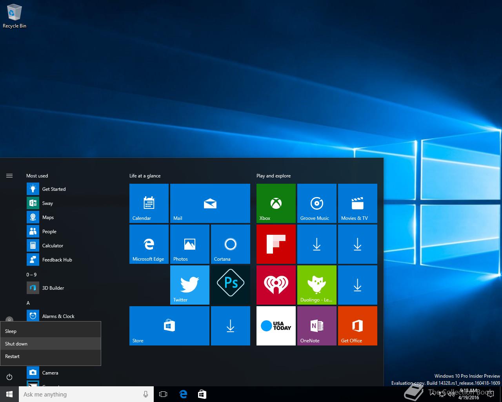Expand the Start hamburger menu
The width and height of the screenshot is (502, 402).
(x=9, y=176)
